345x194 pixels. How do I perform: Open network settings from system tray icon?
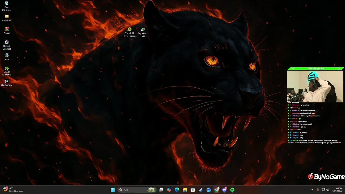(323, 190)
